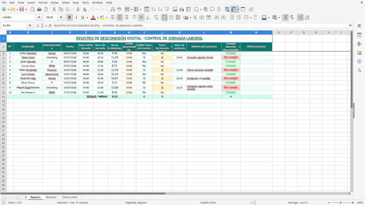The height and width of the screenshot is (205, 365).
Task: Insert an image via toolbar icon
Action: pyautogui.click(x=175, y=9)
